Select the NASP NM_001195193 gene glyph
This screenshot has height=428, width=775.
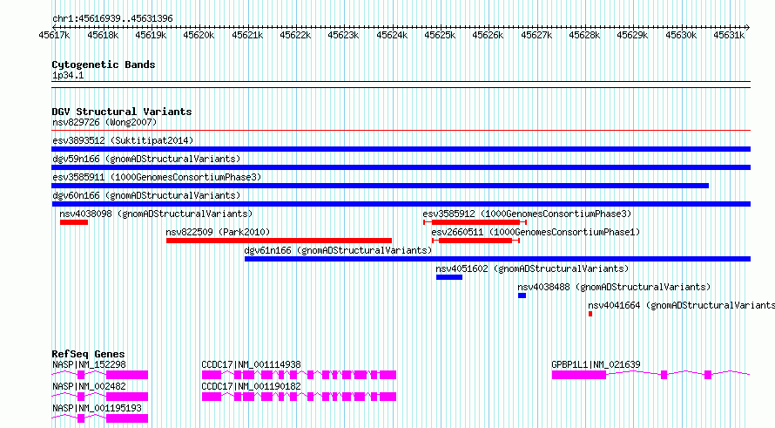point(100,418)
